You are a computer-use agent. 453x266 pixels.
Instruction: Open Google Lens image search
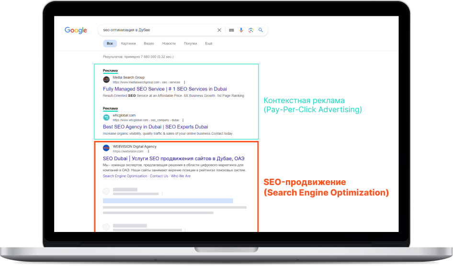[250, 30]
